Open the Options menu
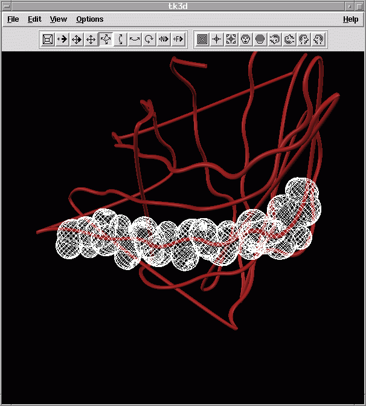This screenshot has width=366, height=406. coord(89,19)
